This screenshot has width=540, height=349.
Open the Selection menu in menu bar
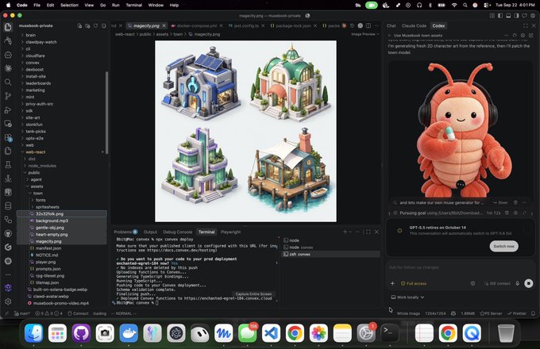[69, 6]
